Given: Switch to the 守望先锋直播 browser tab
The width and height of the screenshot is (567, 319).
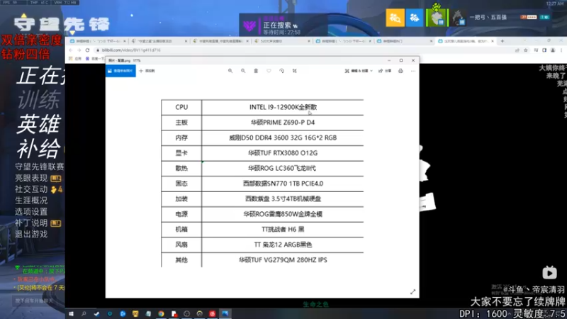Looking at the screenshot, I should pos(220,41).
